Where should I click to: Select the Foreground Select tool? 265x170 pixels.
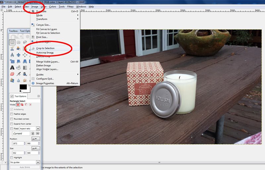(x=19, y=49)
